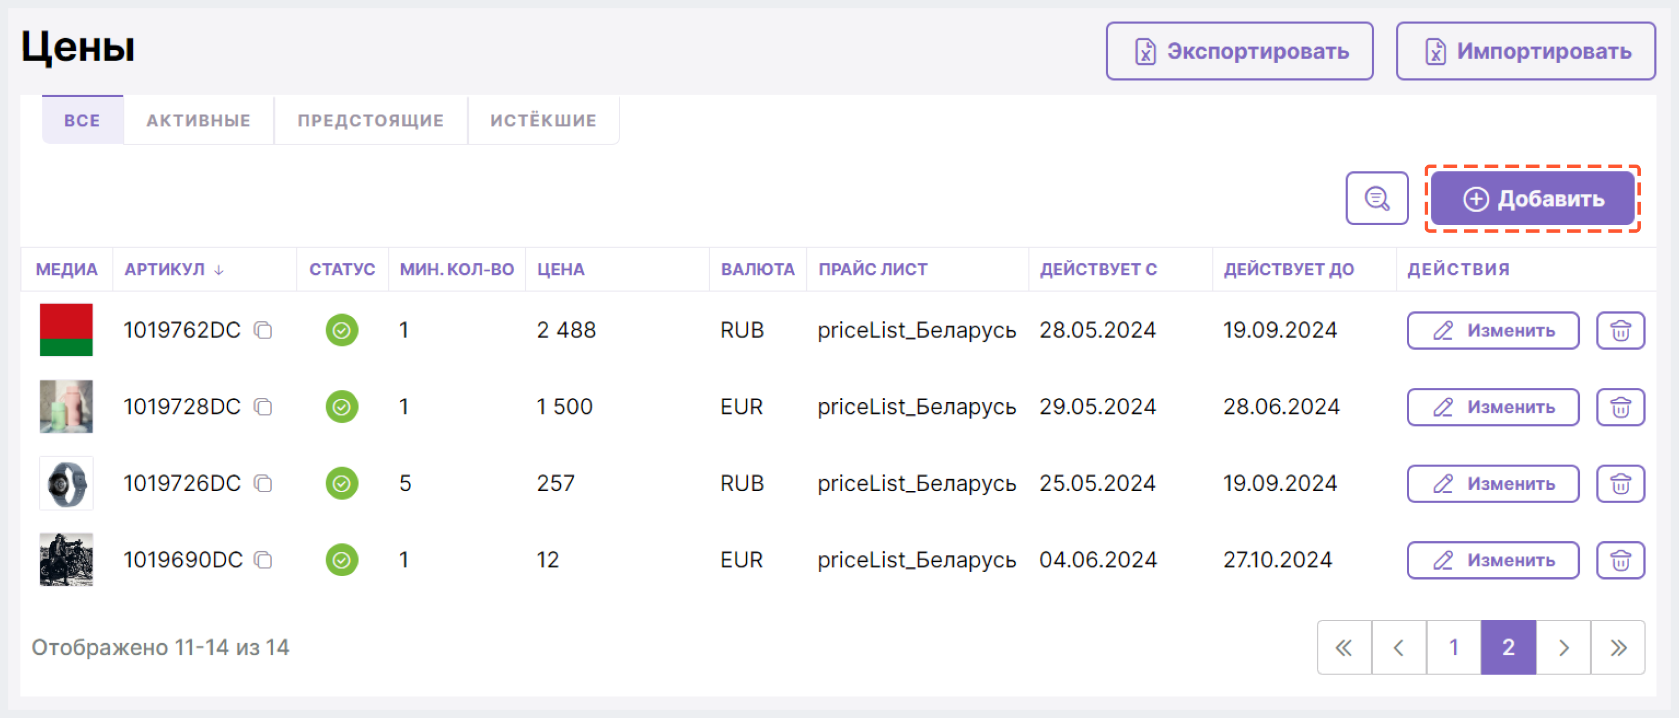Select the article text 1019726DC
The width and height of the screenshot is (1679, 718).
(182, 484)
